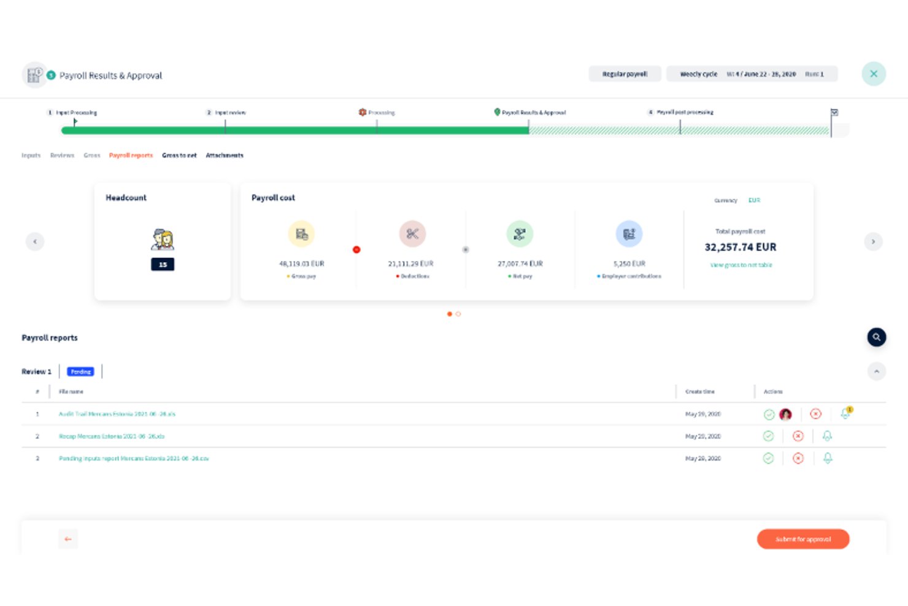Click Submit for approval button
This screenshot has height=606, width=908.
point(803,539)
